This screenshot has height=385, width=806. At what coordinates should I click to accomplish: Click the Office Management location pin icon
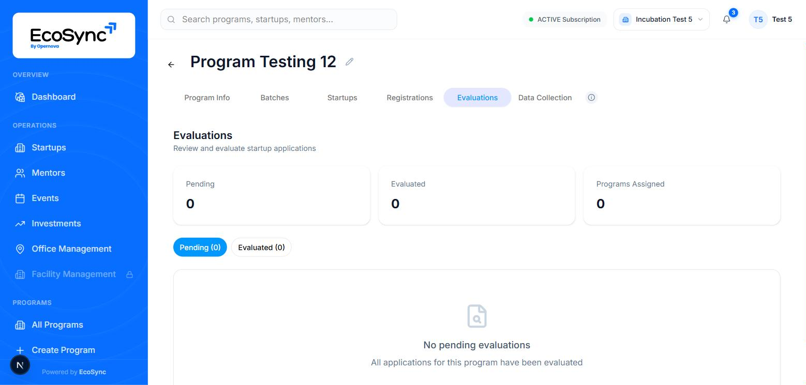[x=20, y=249]
